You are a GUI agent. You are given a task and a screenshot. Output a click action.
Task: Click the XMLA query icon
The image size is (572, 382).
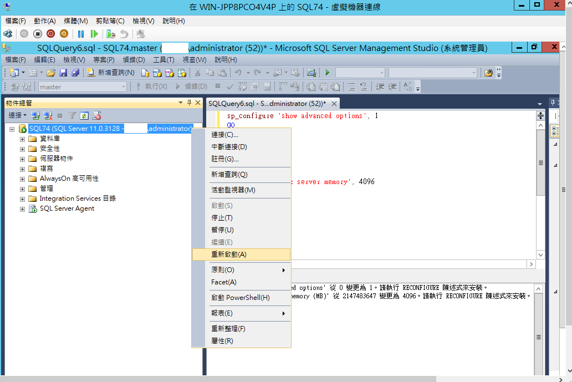[x=182, y=73]
